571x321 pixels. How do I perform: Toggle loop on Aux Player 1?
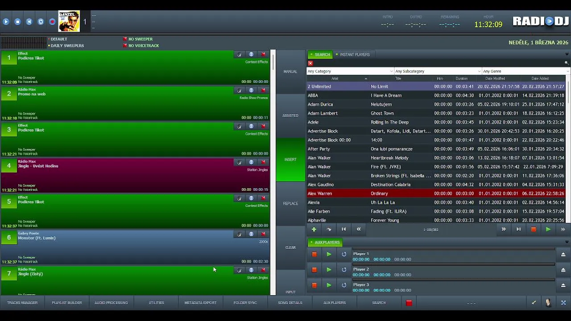[x=344, y=254]
